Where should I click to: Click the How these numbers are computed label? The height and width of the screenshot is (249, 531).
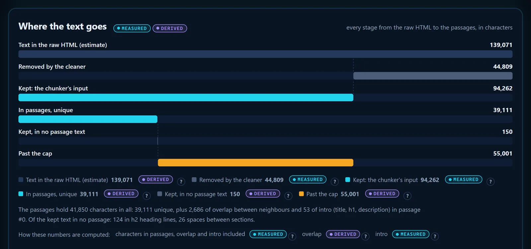[x=64, y=235]
